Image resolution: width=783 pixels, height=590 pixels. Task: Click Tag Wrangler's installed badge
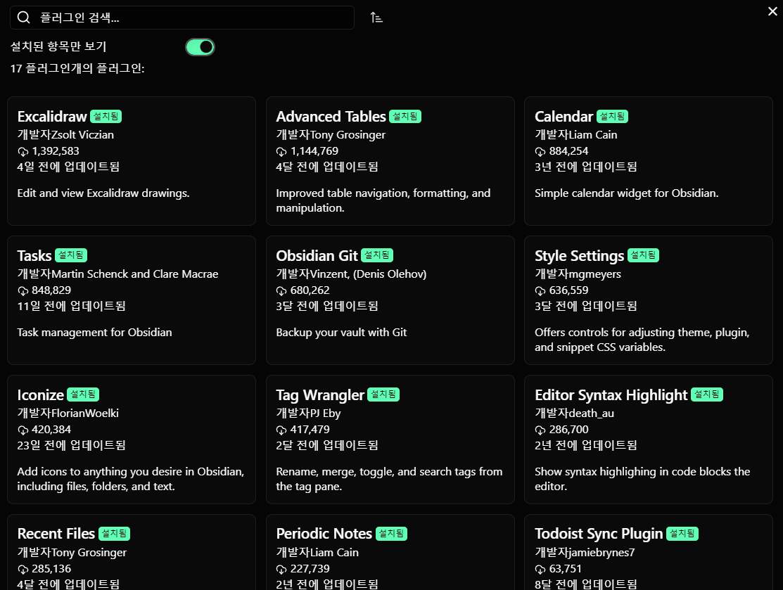click(383, 395)
